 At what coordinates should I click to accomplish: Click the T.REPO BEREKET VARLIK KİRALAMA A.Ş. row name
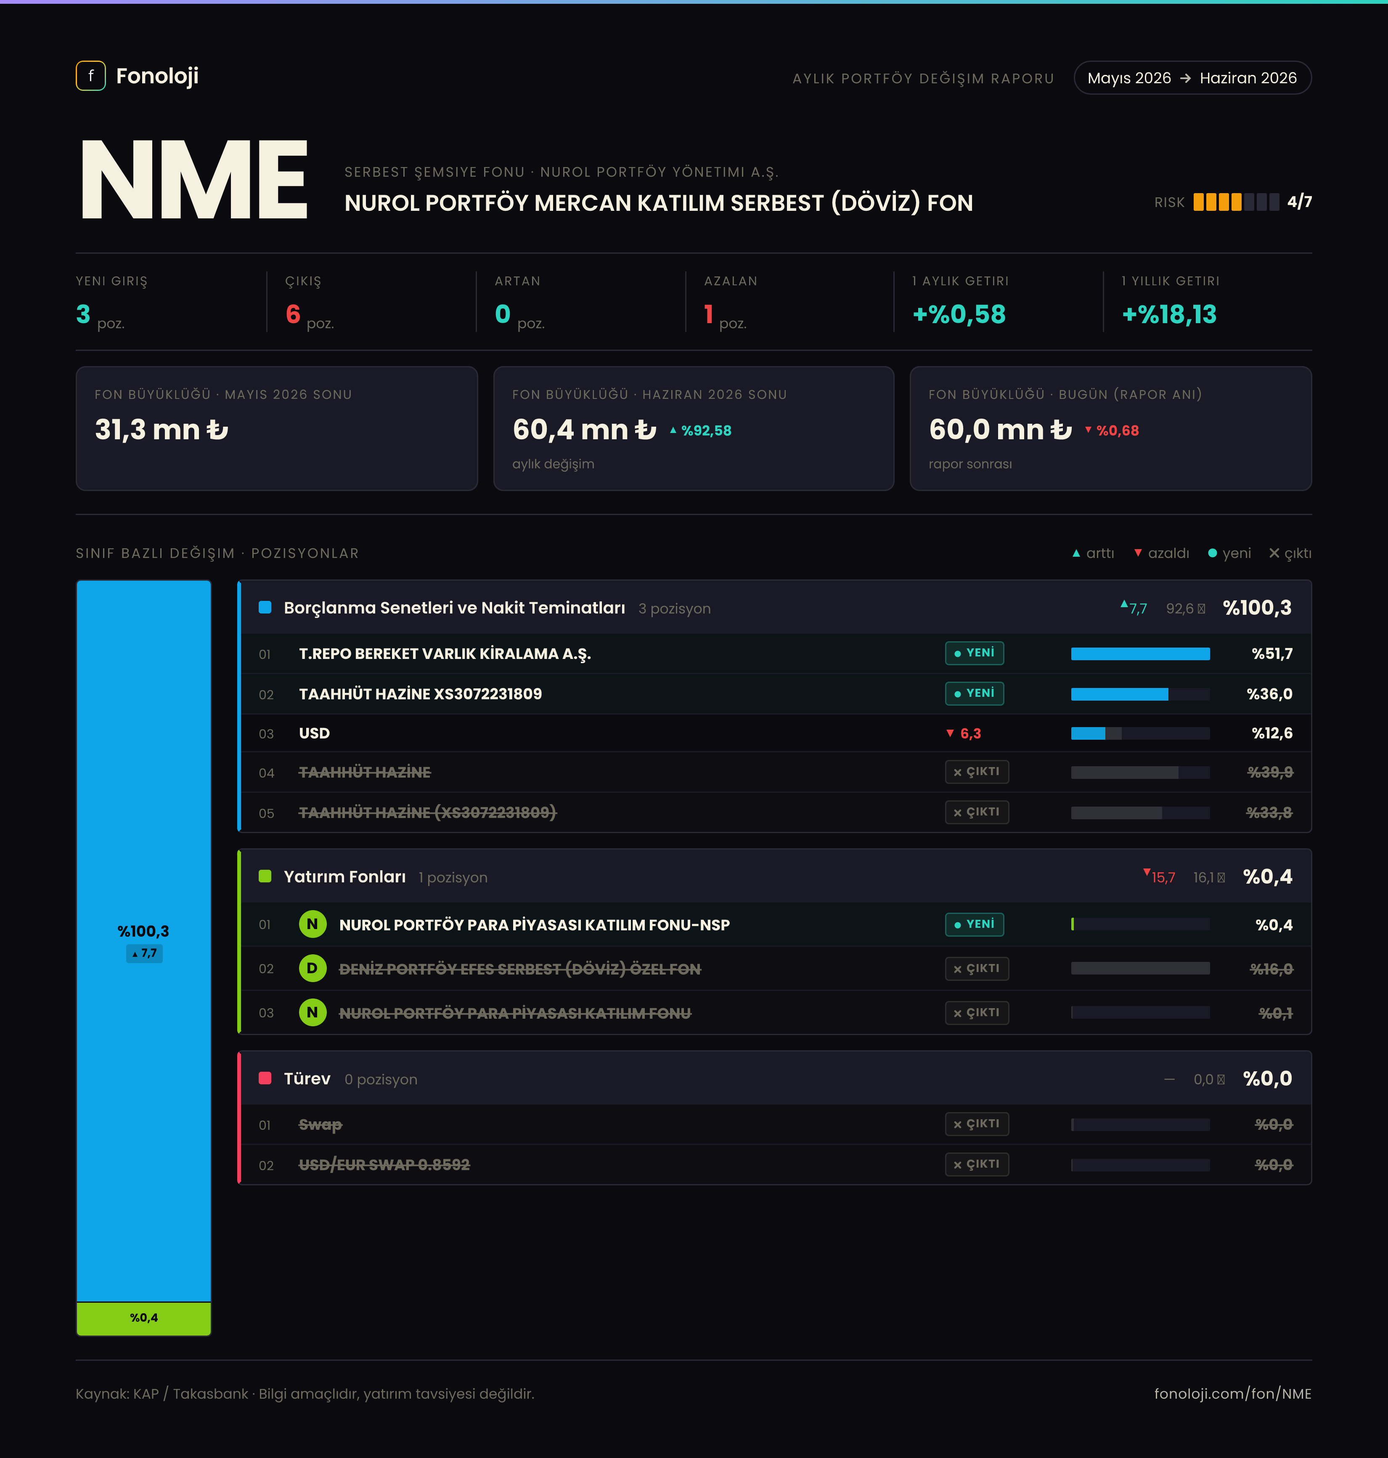[445, 653]
